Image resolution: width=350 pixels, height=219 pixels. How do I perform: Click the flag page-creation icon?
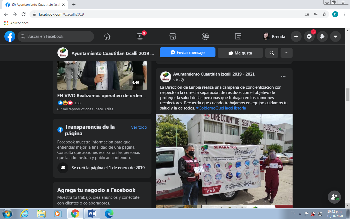[63, 168]
